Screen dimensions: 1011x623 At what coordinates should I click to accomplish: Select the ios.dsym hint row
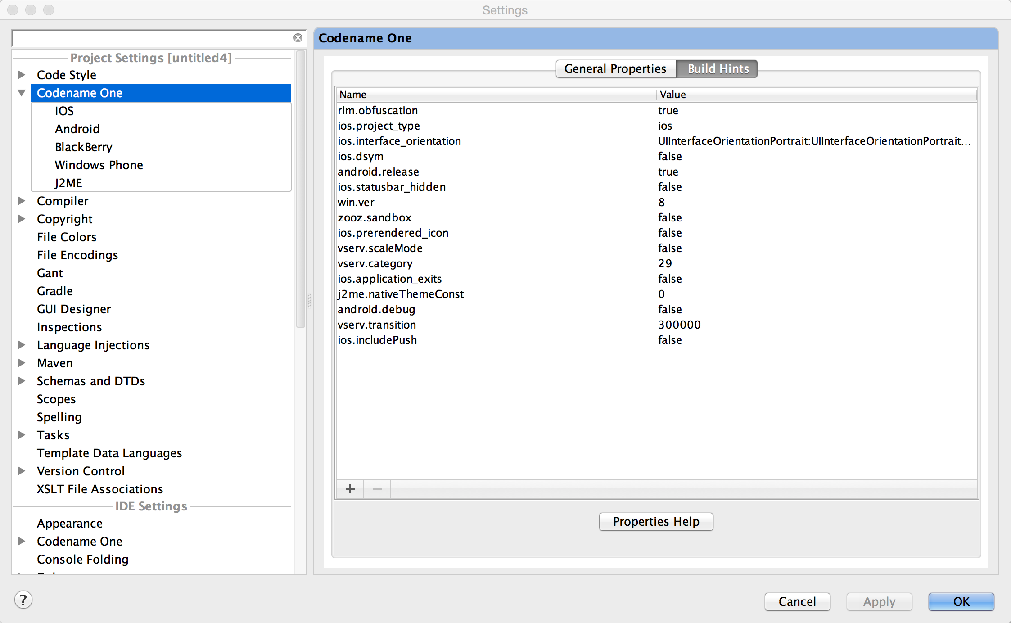pos(656,156)
